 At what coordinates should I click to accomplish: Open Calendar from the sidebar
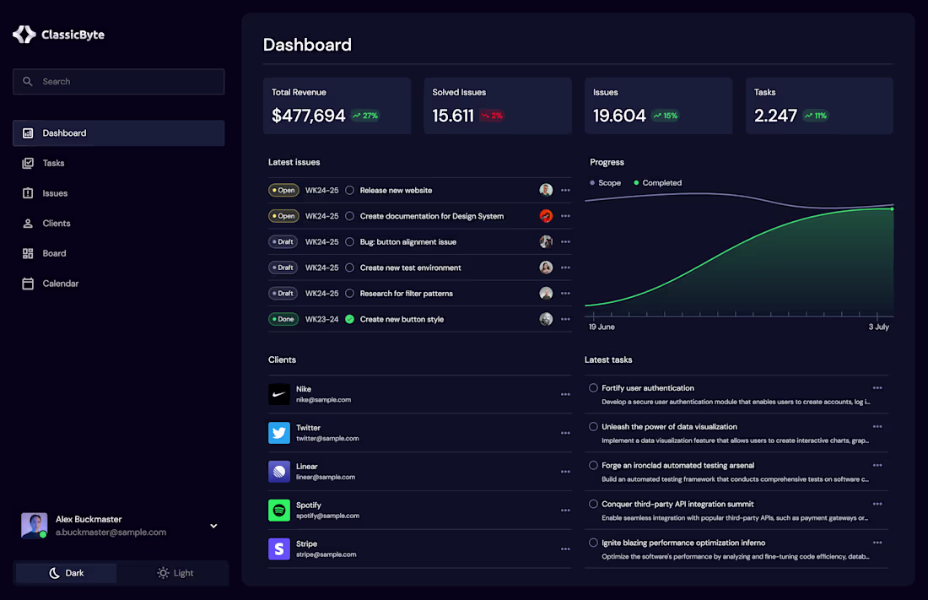pyautogui.click(x=118, y=284)
